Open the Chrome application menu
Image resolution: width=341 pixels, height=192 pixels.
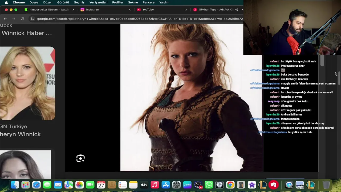coord(19,2)
